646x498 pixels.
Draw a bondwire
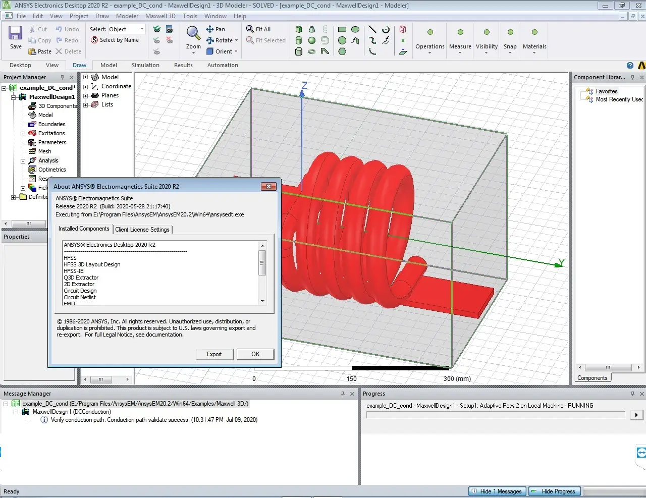coord(325,51)
